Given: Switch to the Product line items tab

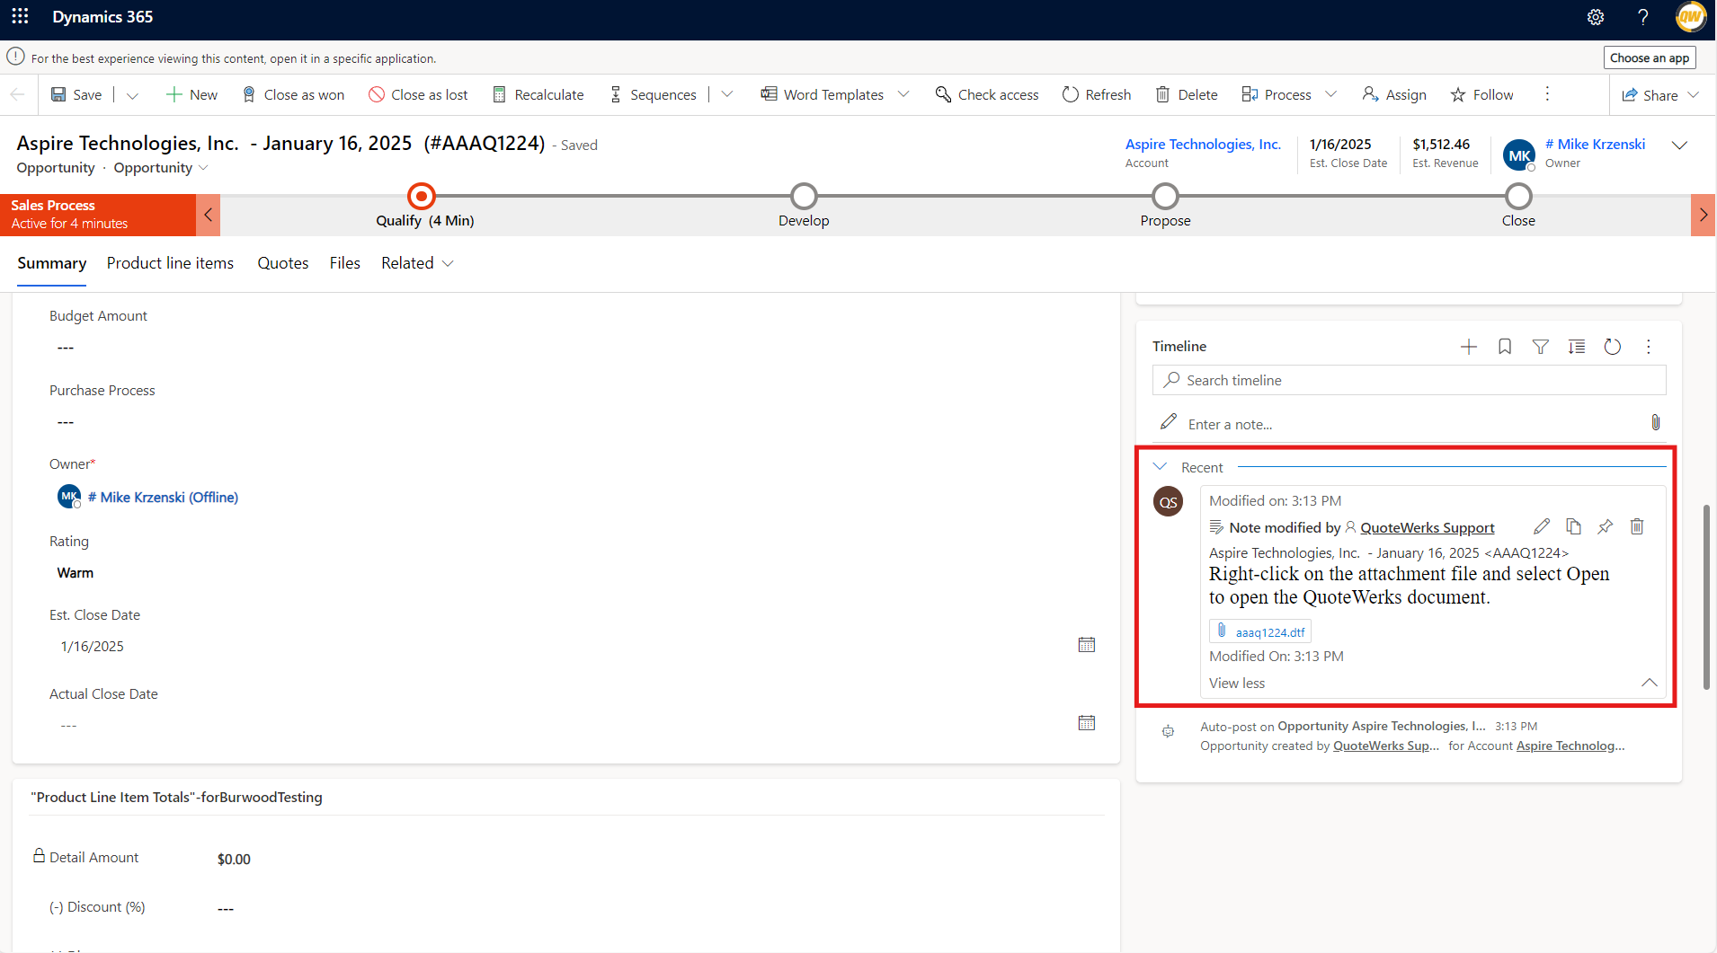Looking at the screenshot, I should pos(170,263).
